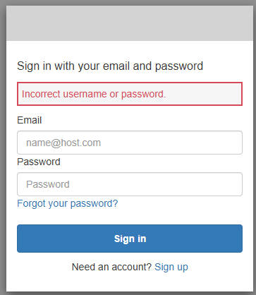The image size is (256, 295).
Task: Click the word email in the heading
Action: point(116,66)
